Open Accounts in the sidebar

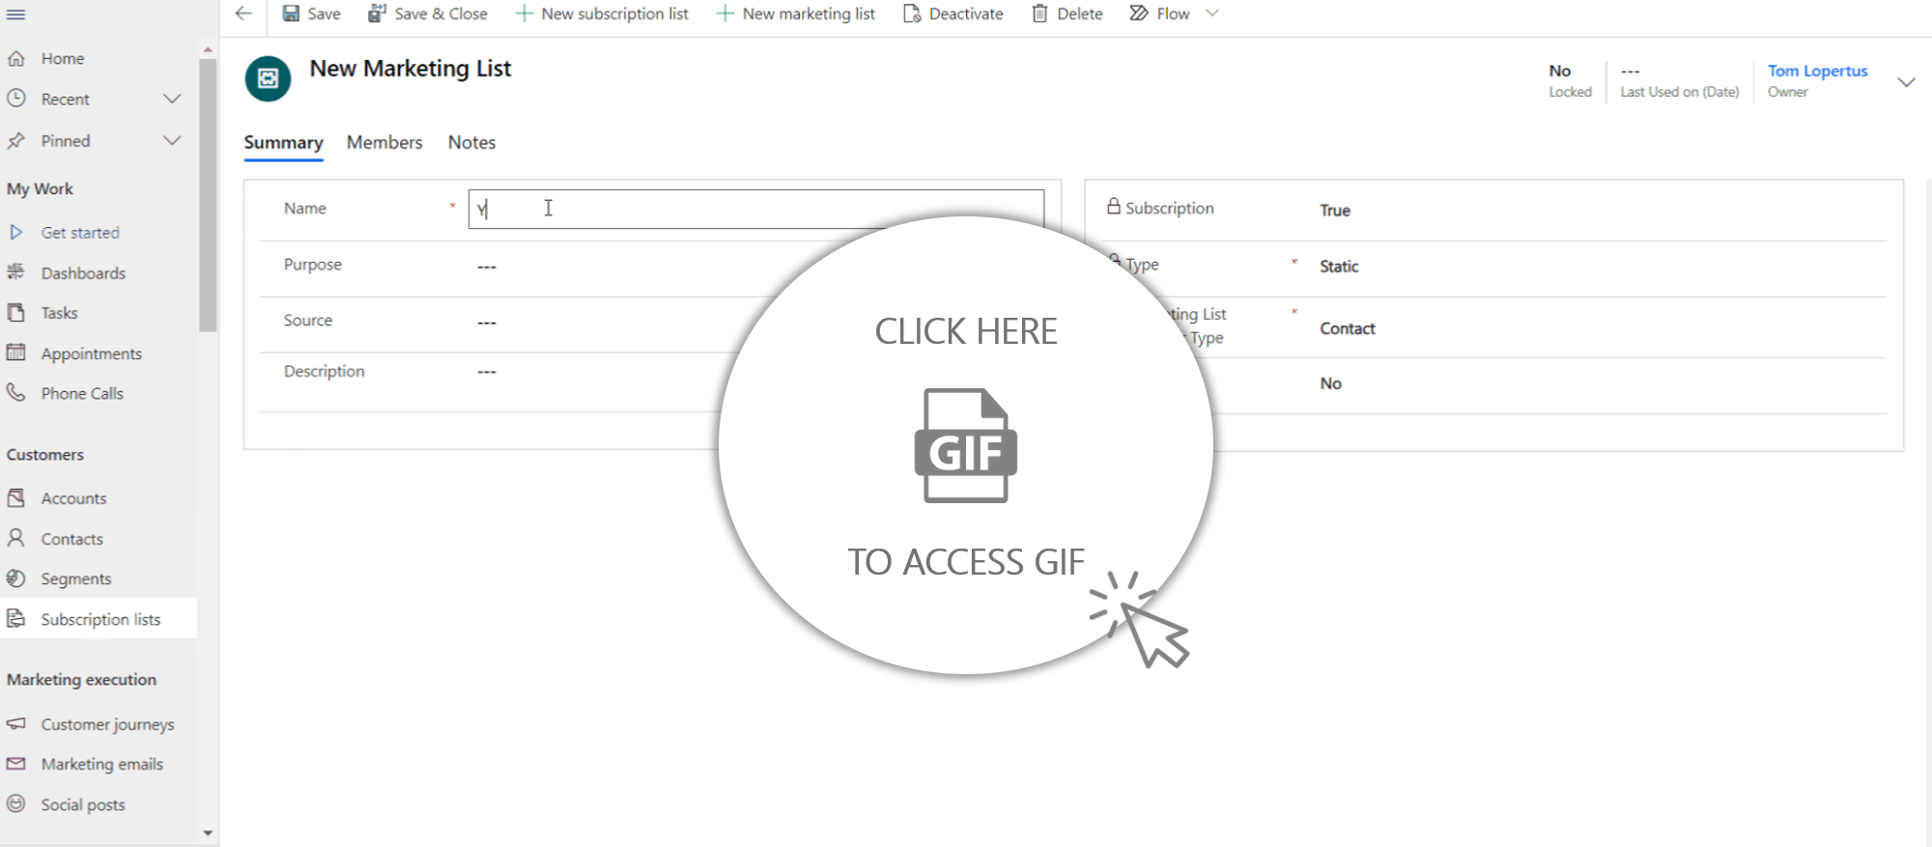click(x=73, y=498)
